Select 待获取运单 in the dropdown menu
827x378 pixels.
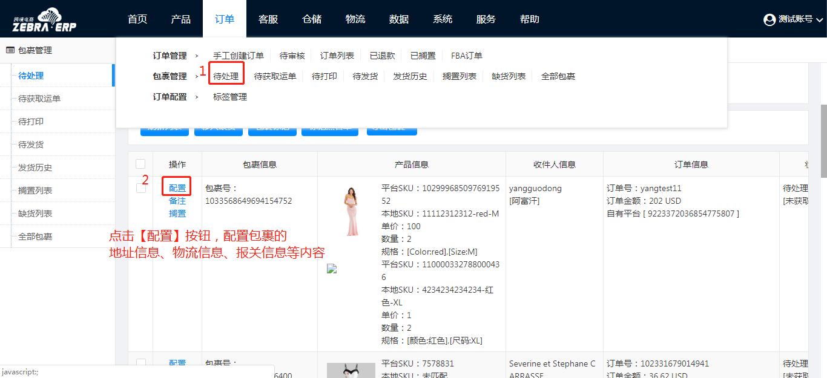pos(275,76)
